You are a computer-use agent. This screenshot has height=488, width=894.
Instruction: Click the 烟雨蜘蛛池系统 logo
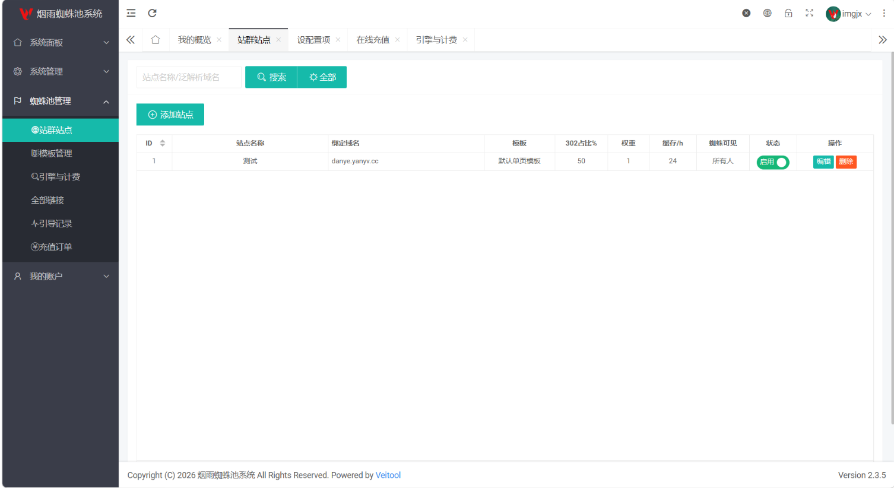pyautogui.click(x=61, y=14)
